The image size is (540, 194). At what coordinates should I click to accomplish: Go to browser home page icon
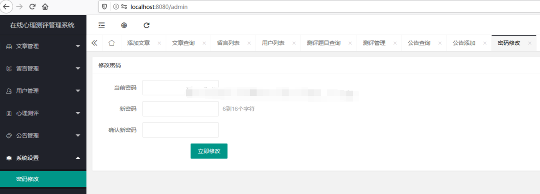click(45, 7)
